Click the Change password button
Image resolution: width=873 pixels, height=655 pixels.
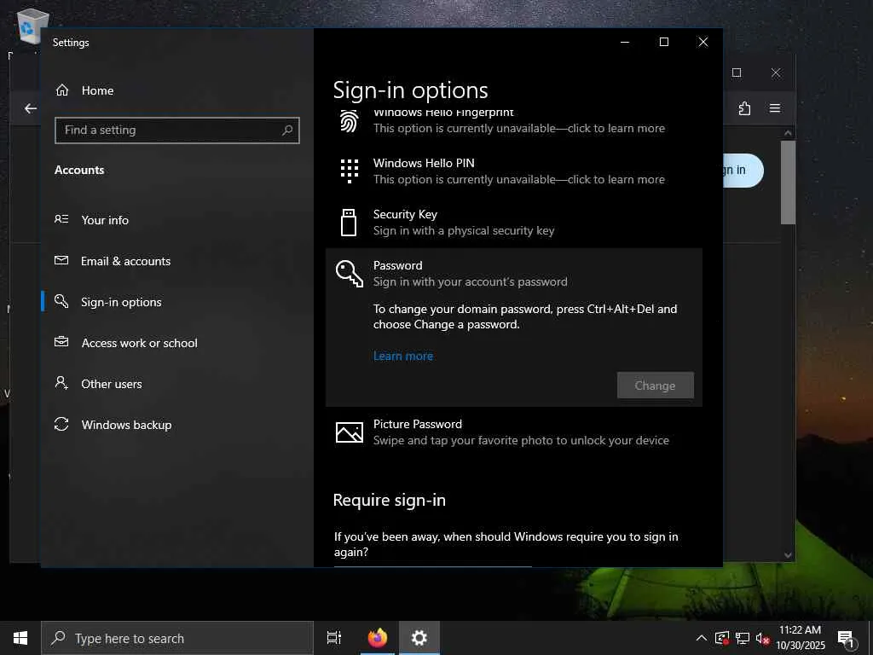point(656,385)
